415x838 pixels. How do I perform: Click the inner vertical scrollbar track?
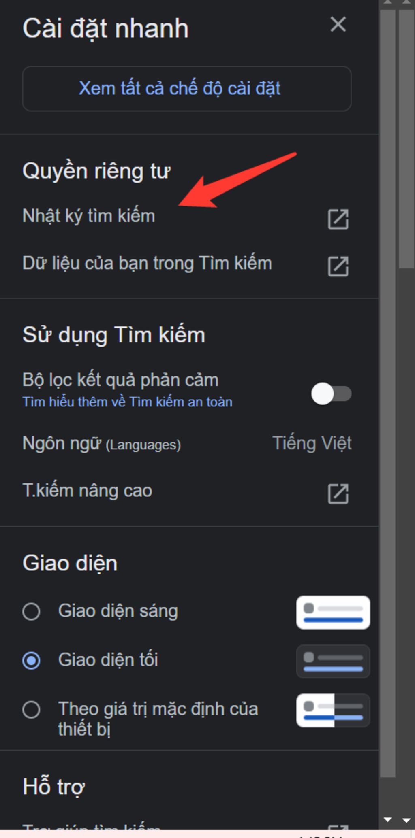388,393
